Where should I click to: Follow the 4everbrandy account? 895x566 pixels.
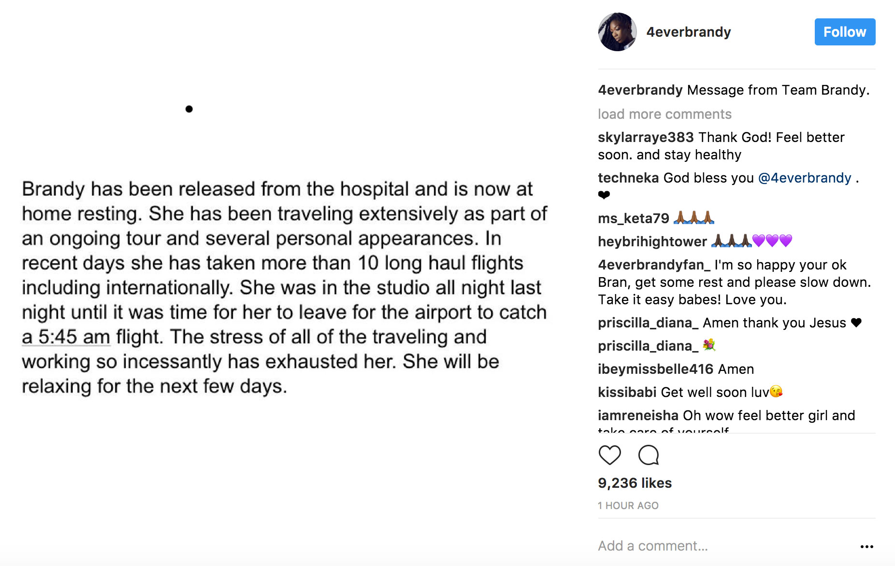pyautogui.click(x=844, y=32)
